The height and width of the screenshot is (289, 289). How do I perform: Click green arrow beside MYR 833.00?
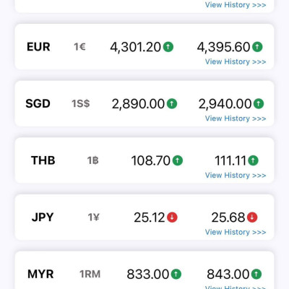[176, 274]
